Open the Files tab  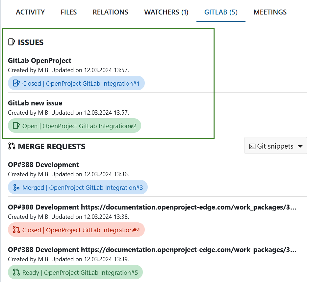[68, 12]
